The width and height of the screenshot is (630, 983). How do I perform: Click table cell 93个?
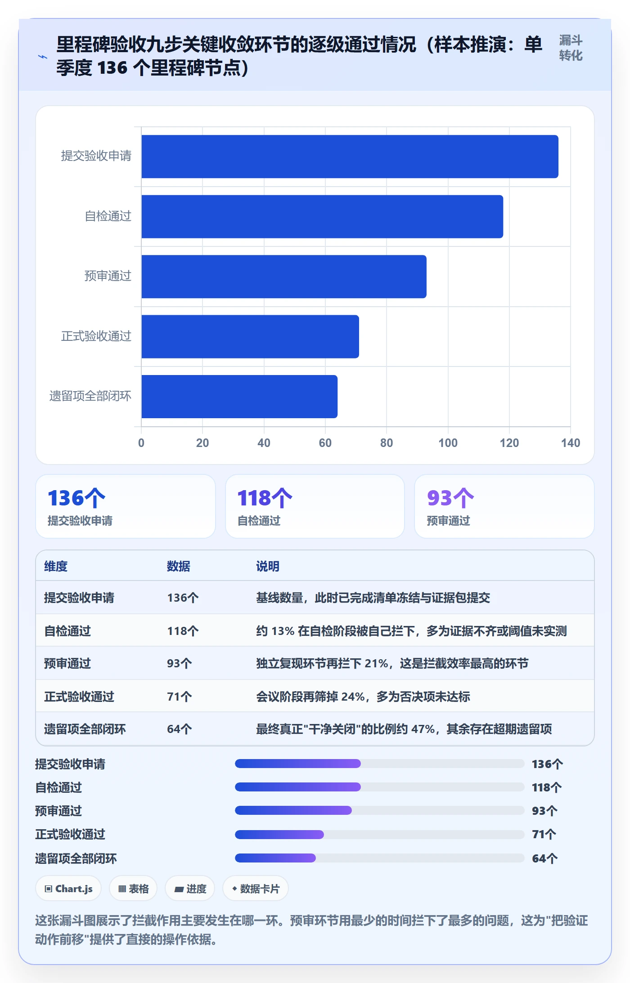click(x=180, y=663)
